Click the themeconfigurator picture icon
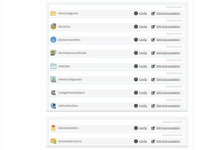 pos(53,79)
